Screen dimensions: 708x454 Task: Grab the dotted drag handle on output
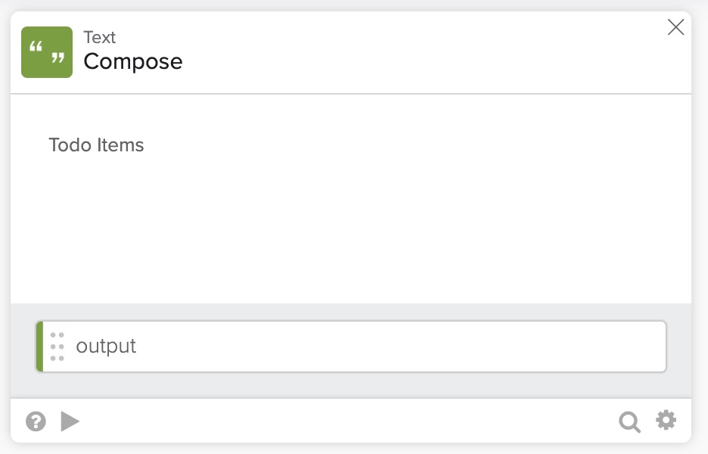(x=57, y=347)
